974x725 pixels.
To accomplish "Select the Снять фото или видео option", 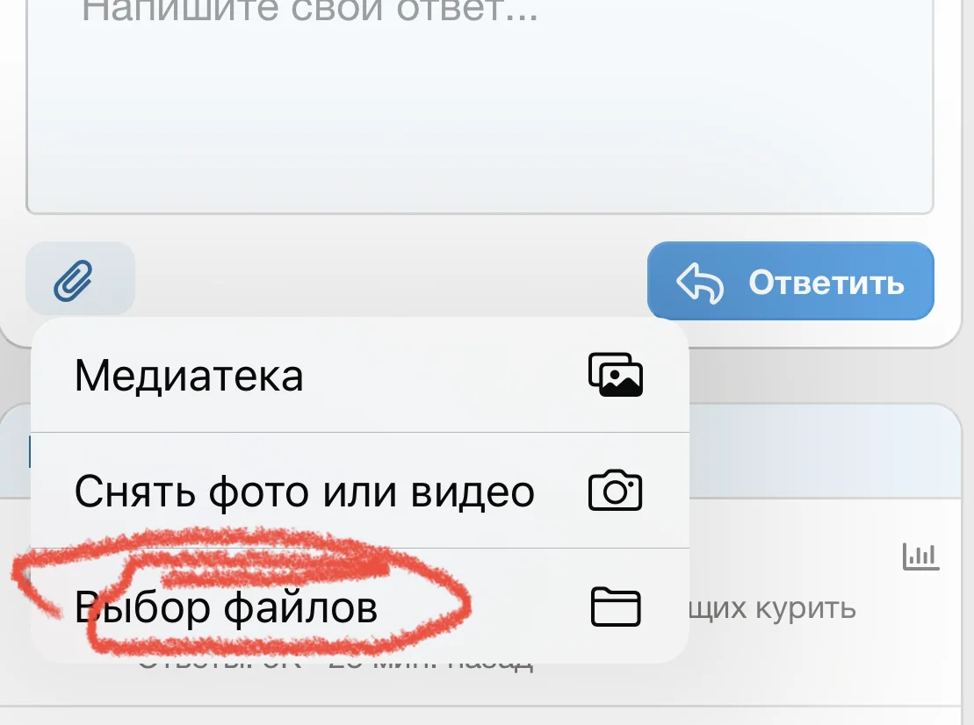I will click(x=305, y=491).
